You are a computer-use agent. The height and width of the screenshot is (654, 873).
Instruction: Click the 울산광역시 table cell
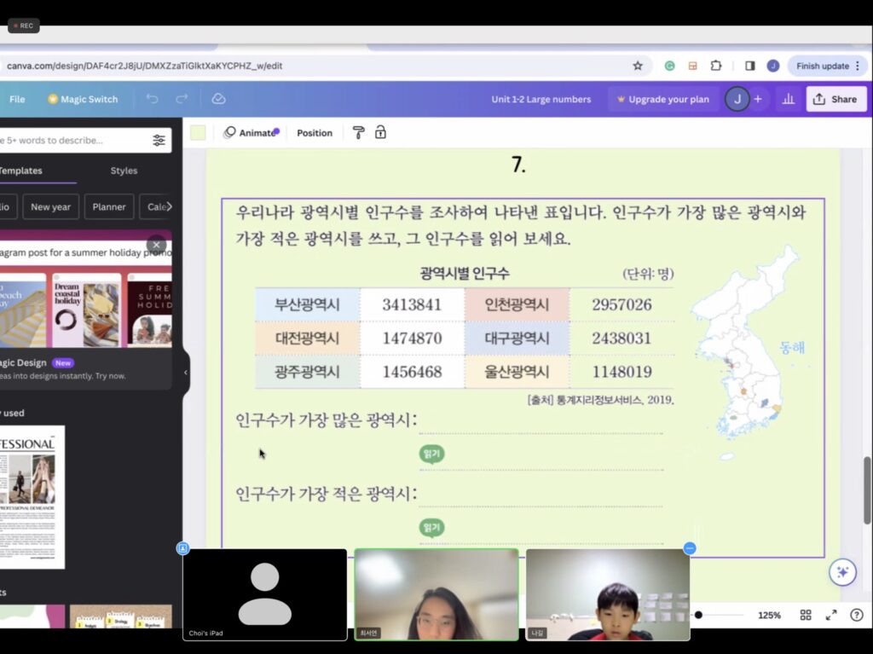pos(517,372)
